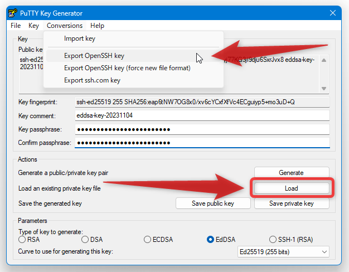This screenshot has width=349, height=272.
Task: Choose Import key from Conversions menu
Action: coord(133,38)
